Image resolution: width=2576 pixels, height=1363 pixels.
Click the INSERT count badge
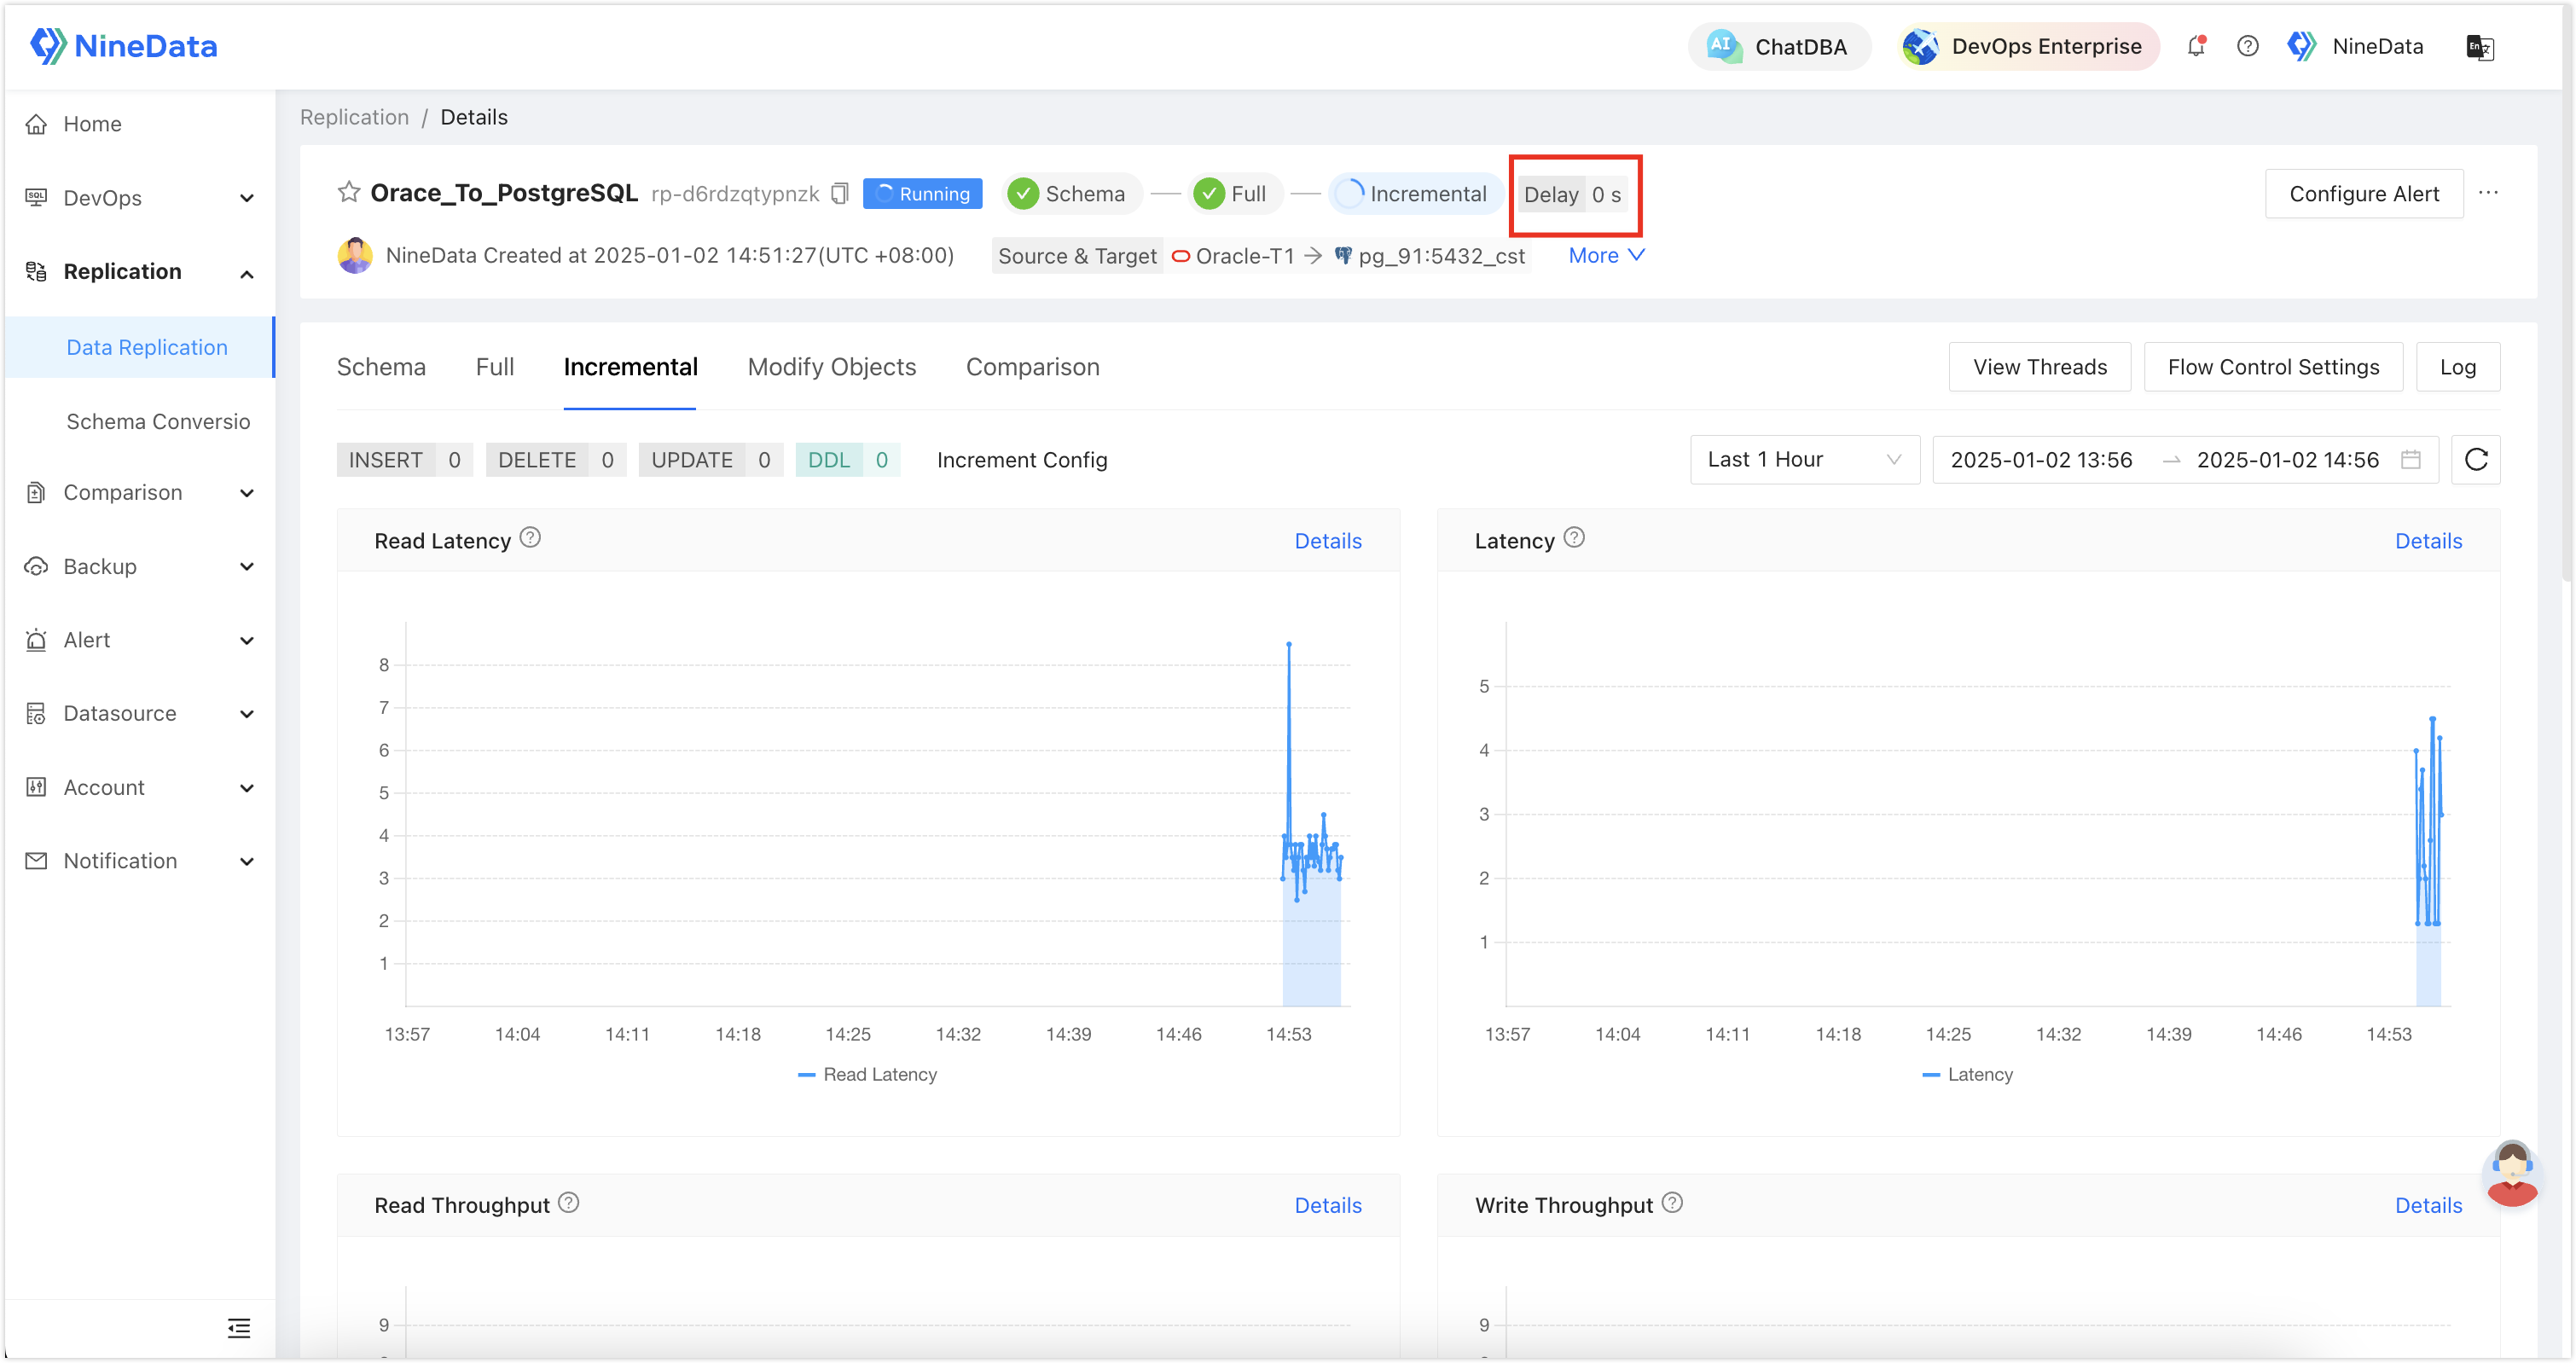(405, 460)
